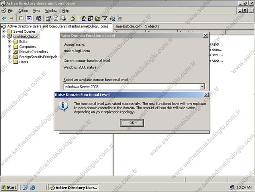Toggle the Show/Hide Console Tree icon
The height and width of the screenshot is (192, 255).
[x=29, y=18]
